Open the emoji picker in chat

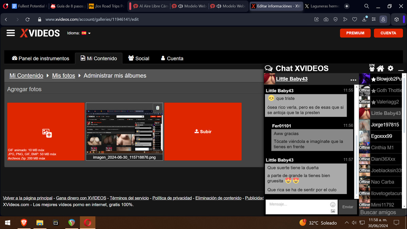333,205
